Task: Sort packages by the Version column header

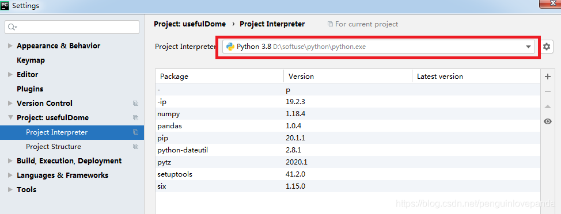Action: click(348, 77)
